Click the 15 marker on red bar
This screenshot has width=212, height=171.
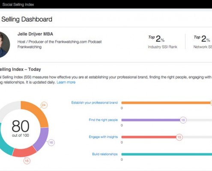pos(179,137)
